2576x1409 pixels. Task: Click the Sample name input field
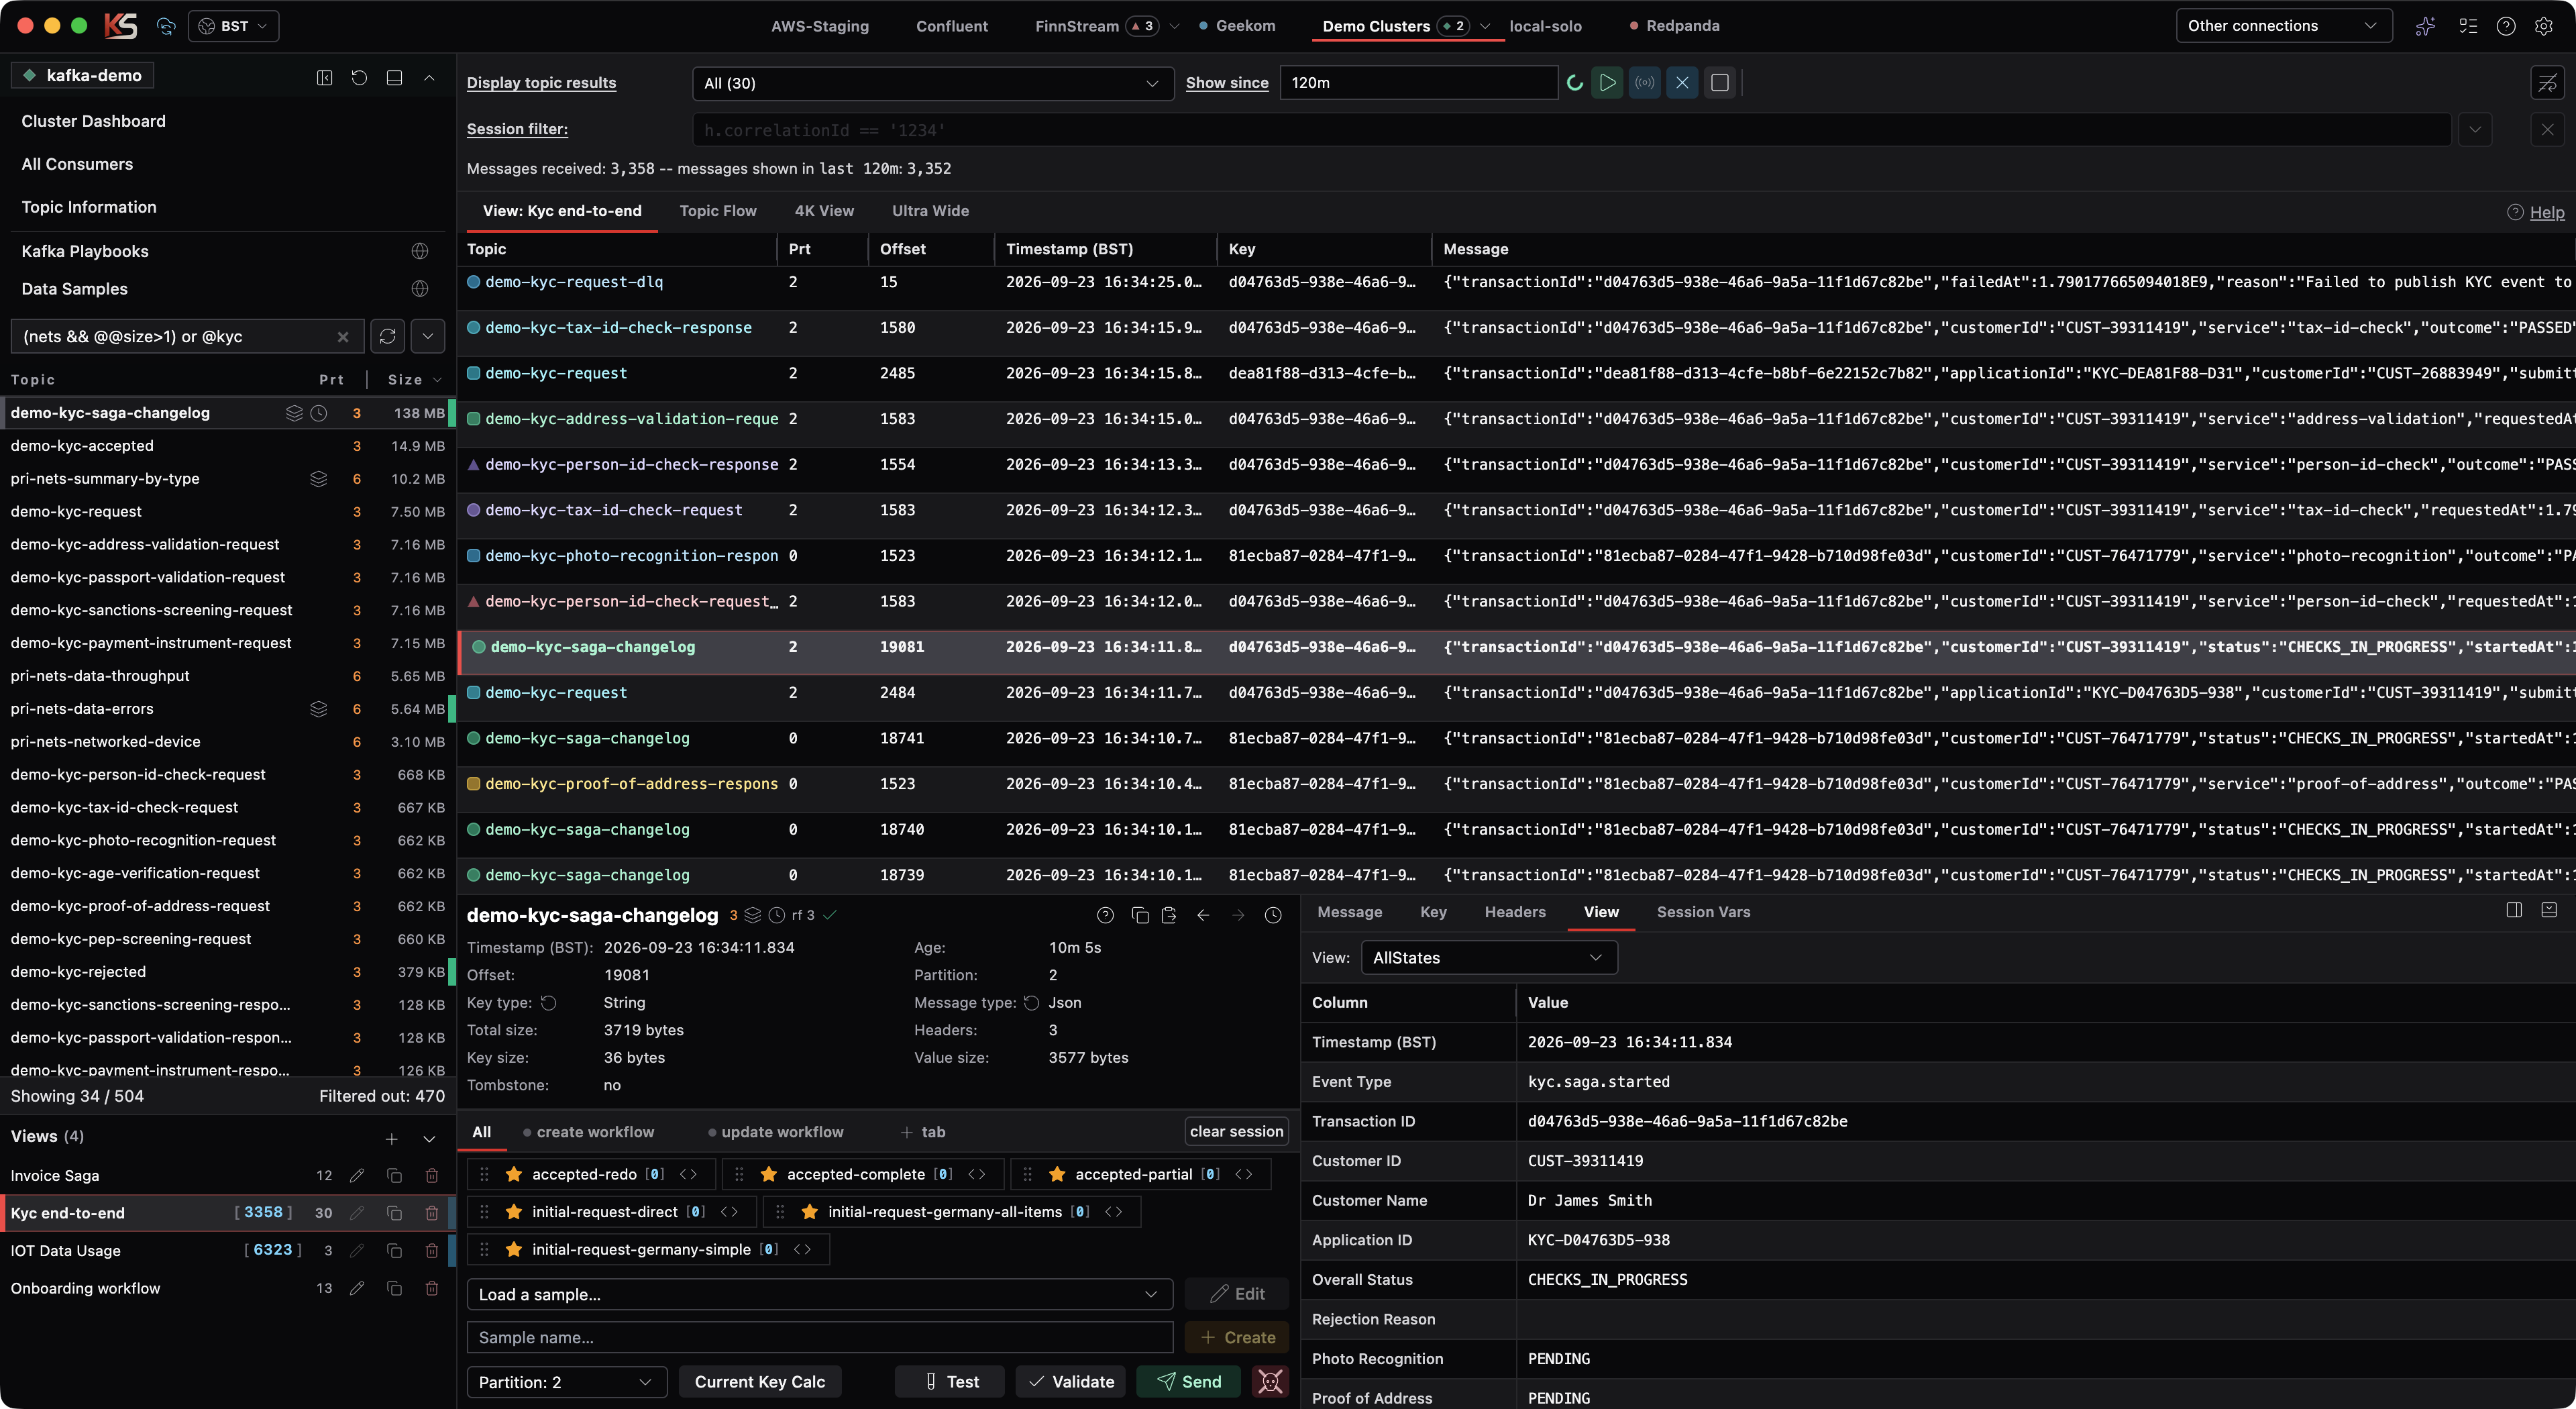coord(819,1338)
